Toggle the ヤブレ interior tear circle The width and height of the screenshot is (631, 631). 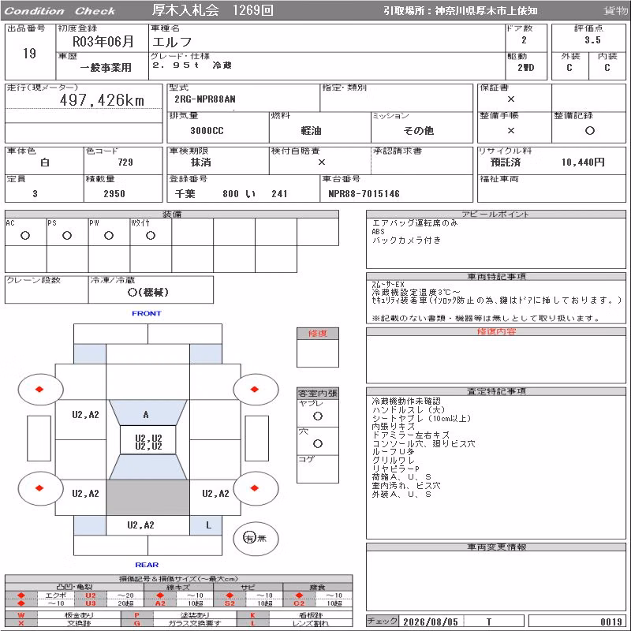click(x=318, y=416)
